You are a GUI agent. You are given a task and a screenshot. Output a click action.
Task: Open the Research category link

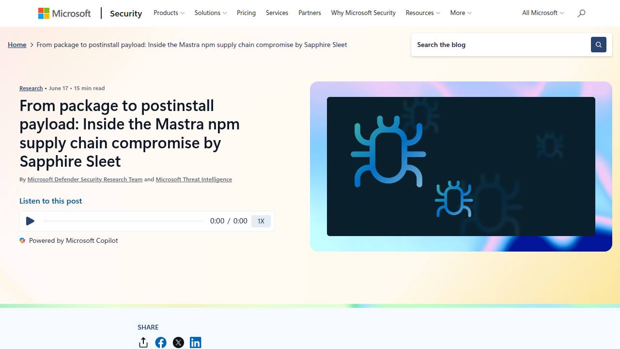(x=31, y=88)
